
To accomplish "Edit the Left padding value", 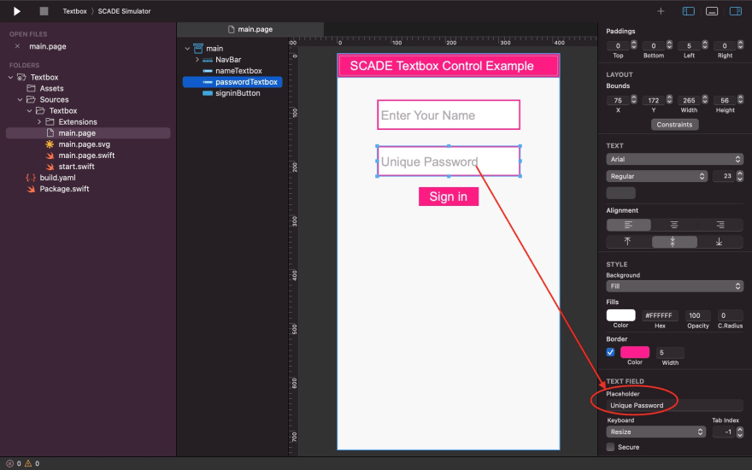I will (689, 45).
